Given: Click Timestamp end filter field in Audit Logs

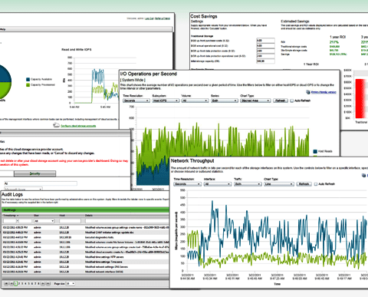Looking at the screenshot, I should pos(25,221).
